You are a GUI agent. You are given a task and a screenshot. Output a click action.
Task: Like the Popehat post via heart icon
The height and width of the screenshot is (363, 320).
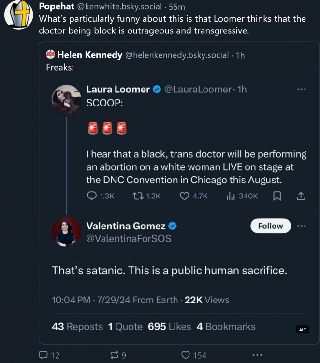(185, 355)
